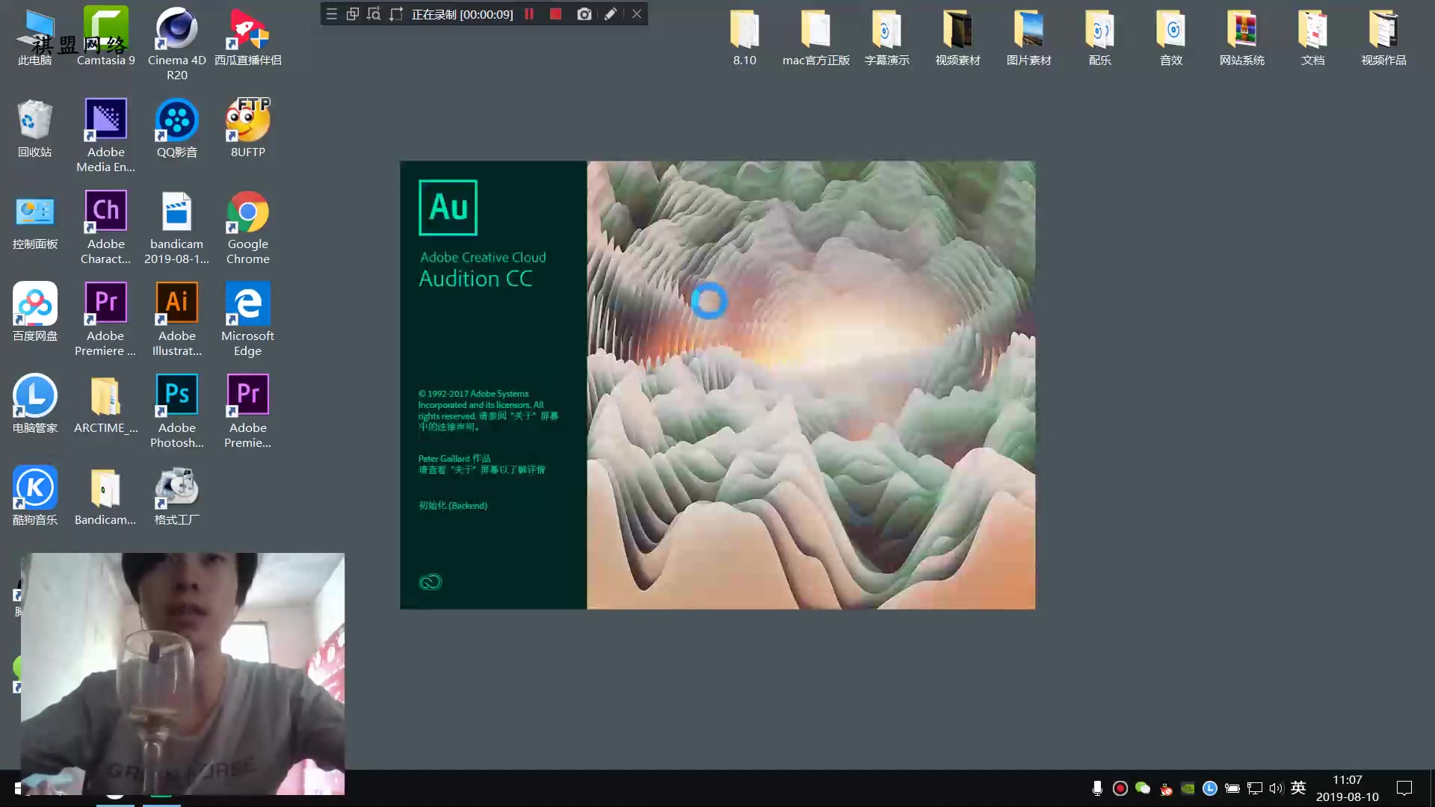The height and width of the screenshot is (807, 1435).
Task: Open the ARCTIME folder
Action: (105, 403)
